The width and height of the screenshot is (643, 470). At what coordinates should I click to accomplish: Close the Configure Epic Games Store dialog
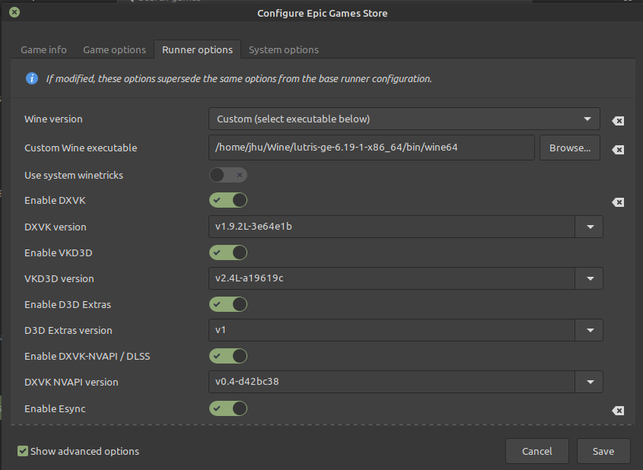pos(14,12)
